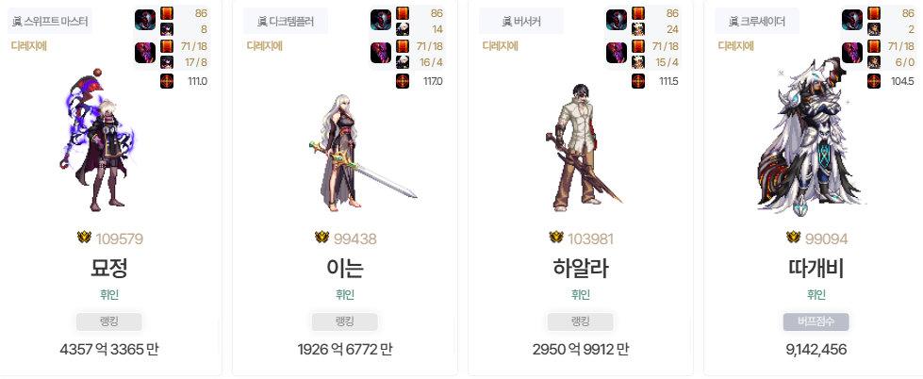The width and height of the screenshot is (923, 379).
Task: Select the 버서커 class tag
Action: pyautogui.click(x=521, y=21)
